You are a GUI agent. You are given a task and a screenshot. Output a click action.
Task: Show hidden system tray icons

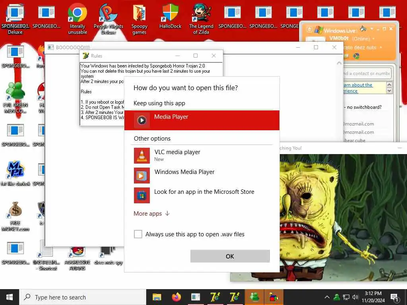[327, 297]
